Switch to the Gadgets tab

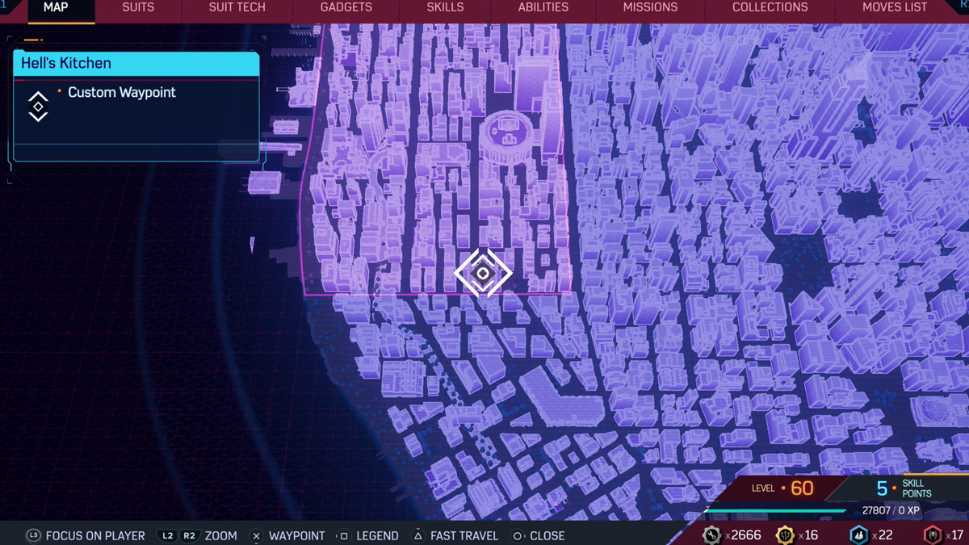coord(346,7)
